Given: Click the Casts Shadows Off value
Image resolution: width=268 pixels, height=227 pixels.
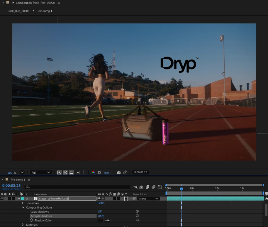Looking at the screenshot, I should coord(100,212).
